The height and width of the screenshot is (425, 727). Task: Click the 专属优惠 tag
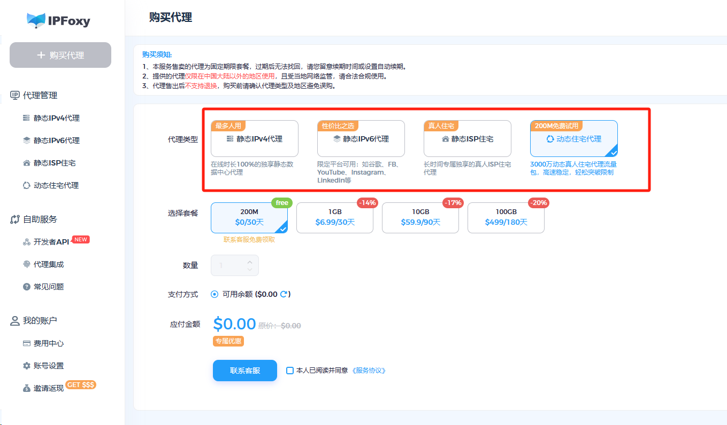click(228, 341)
